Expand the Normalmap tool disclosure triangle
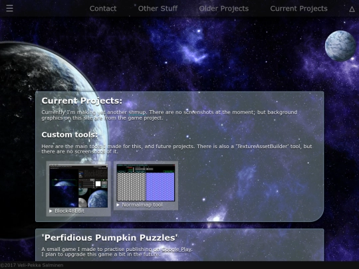359x269 pixels. (x=118, y=205)
